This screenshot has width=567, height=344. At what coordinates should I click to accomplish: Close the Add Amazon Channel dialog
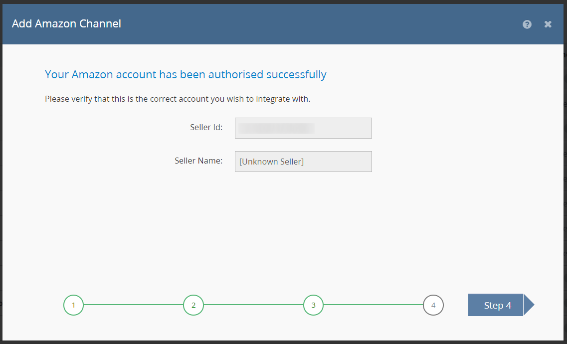coord(548,24)
